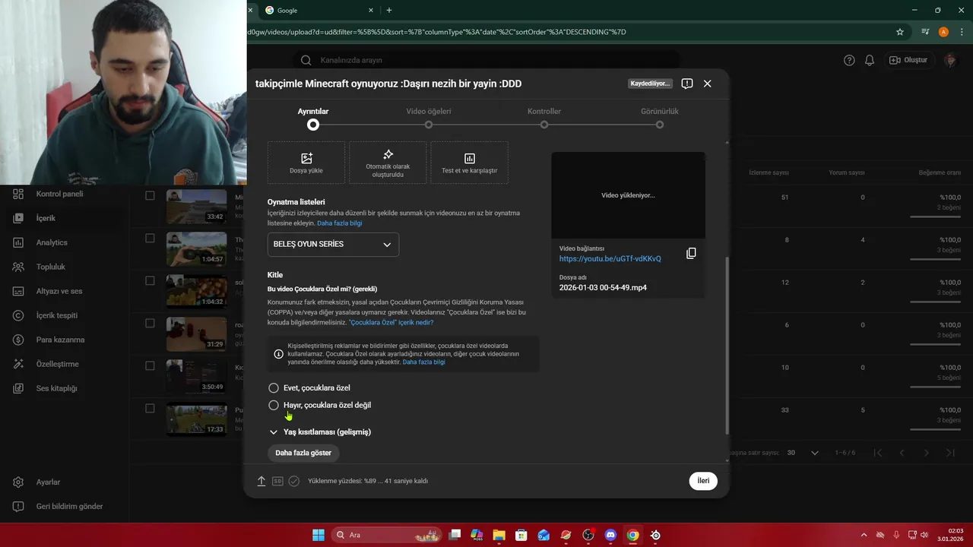Click the 17:33 video thumbnail
Viewport: 973px width, 547px height.
point(196,419)
